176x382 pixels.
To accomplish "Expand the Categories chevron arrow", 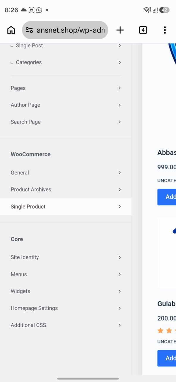I will click(x=120, y=62).
